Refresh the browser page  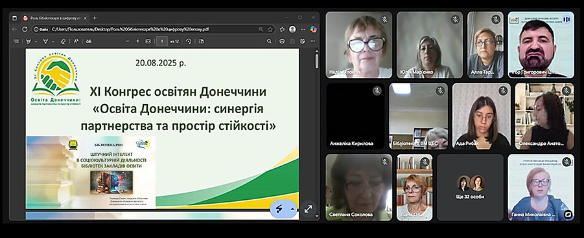(x=25, y=29)
